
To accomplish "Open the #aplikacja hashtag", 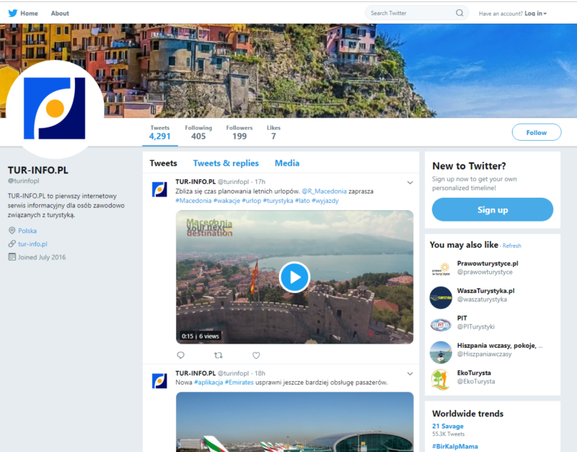I will point(208,383).
